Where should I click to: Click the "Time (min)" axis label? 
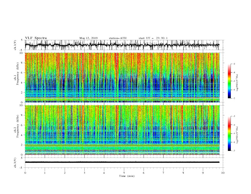pyautogui.click(x=127, y=176)
